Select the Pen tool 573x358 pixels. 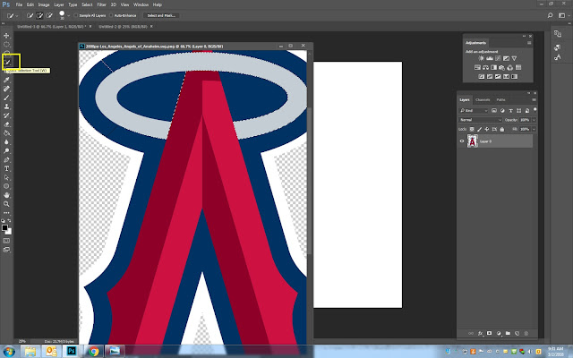(x=6, y=160)
